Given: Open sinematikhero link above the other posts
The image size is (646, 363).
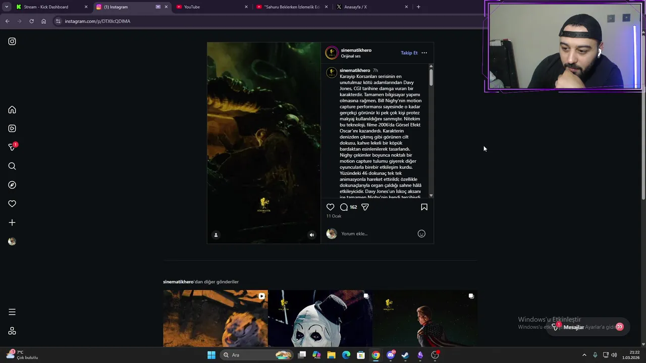Looking at the screenshot, I should [x=178, y=282].
